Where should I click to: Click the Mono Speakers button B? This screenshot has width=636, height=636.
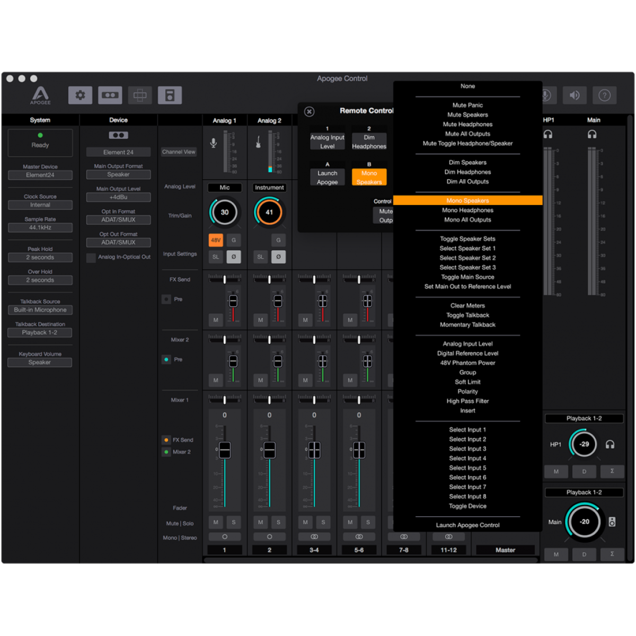click(x=369, y=177)
